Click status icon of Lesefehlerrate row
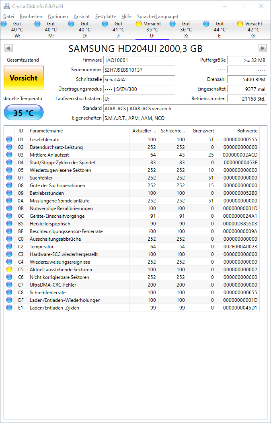The width and height of the screenshot is (271, 423). point(9,140)
